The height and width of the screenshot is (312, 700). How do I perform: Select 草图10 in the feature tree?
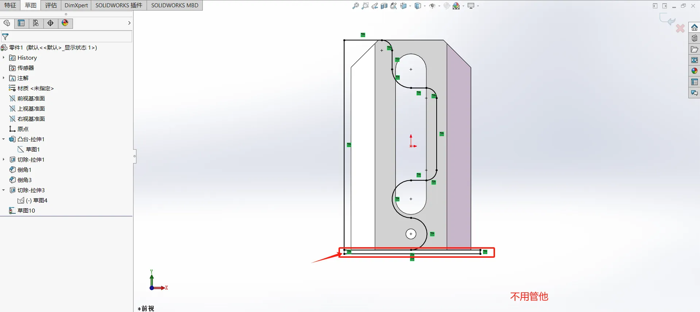(22, 210)
